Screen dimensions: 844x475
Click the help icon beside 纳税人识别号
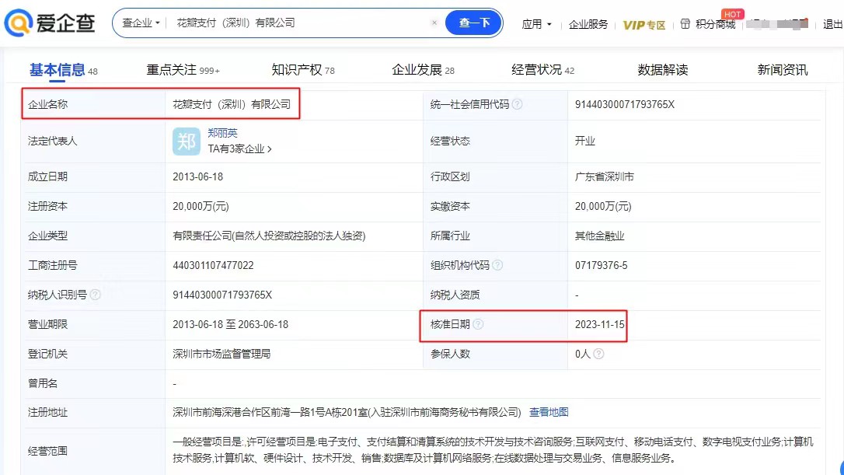[x=96, y=295]
